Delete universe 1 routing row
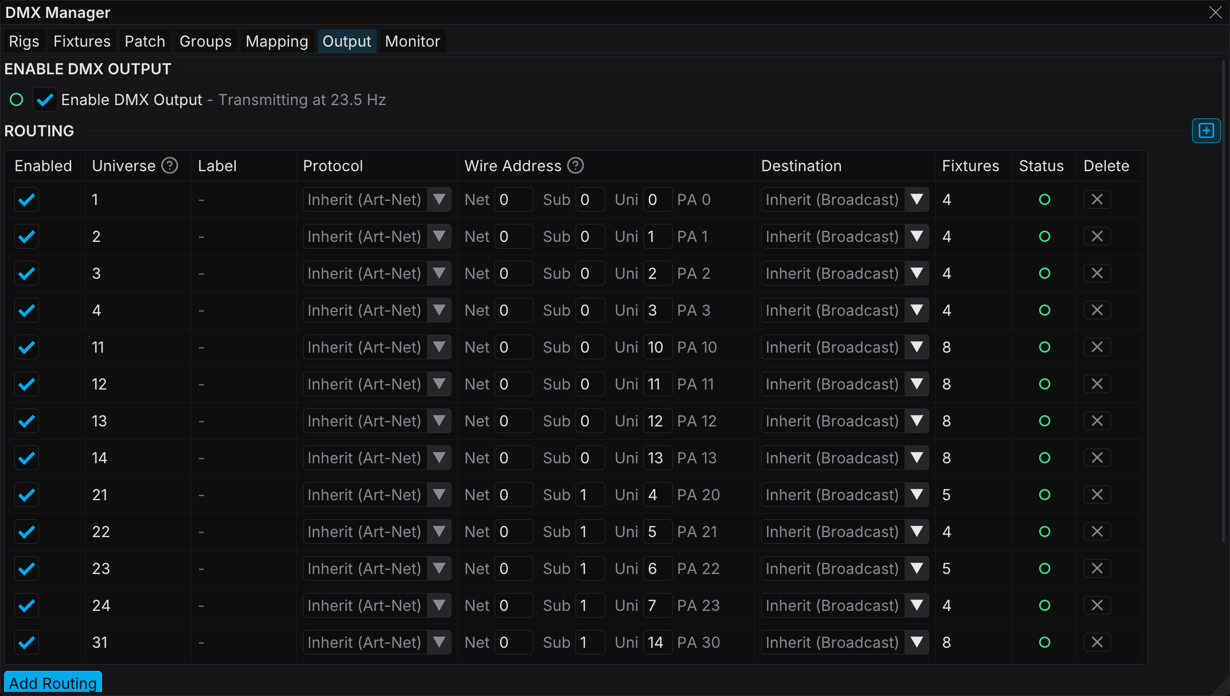 click(1097, 199)
